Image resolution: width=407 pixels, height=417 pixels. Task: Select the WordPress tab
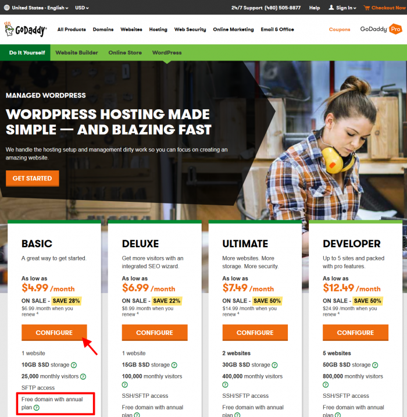(x=167, y=53)
